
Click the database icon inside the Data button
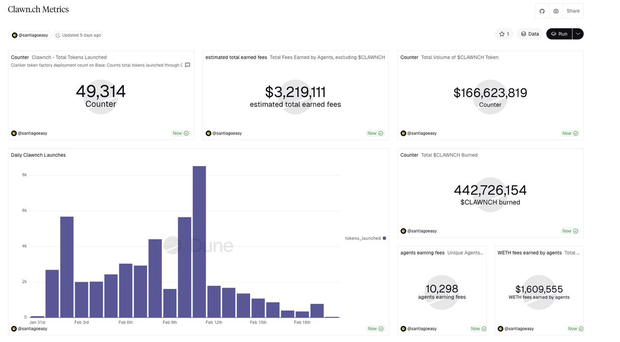(x=522, y=33)
